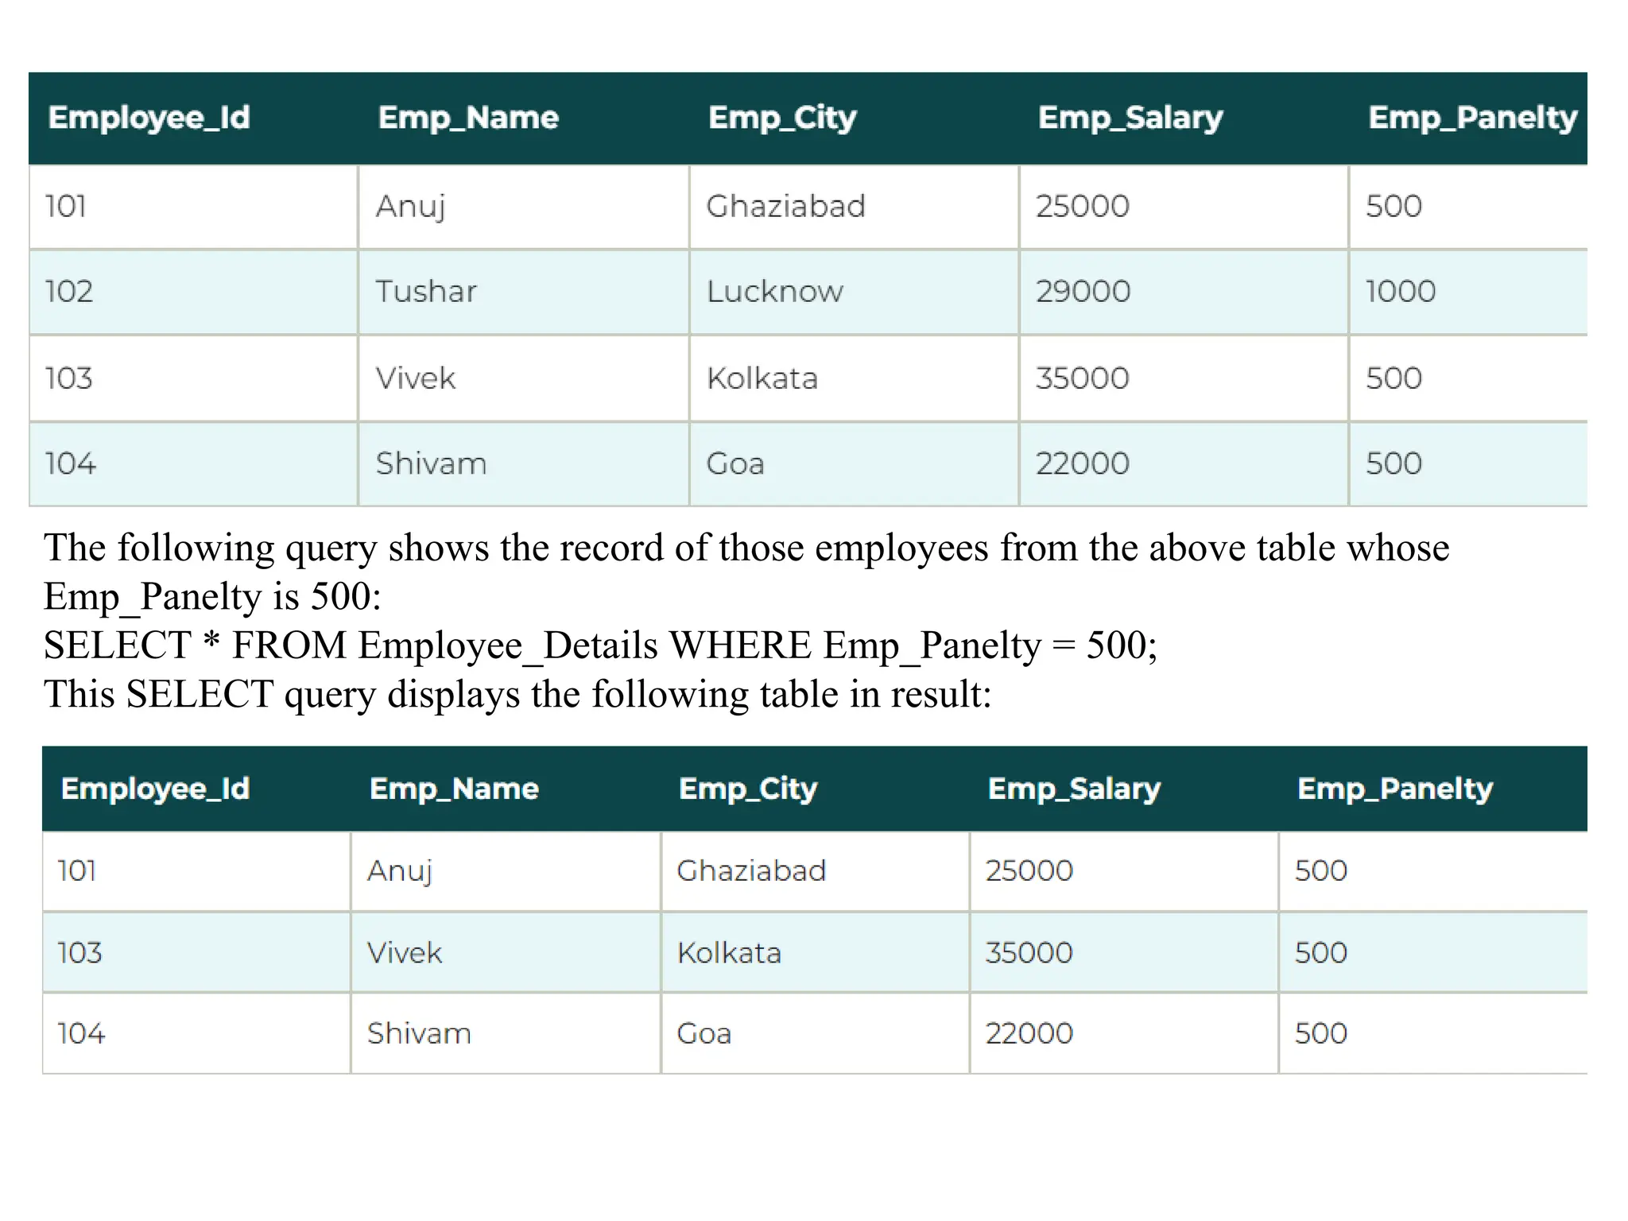Viewport: 1628px width, 1221px height.
Task: Click the Employee_Id header in the top table
Action: (149, 118)
